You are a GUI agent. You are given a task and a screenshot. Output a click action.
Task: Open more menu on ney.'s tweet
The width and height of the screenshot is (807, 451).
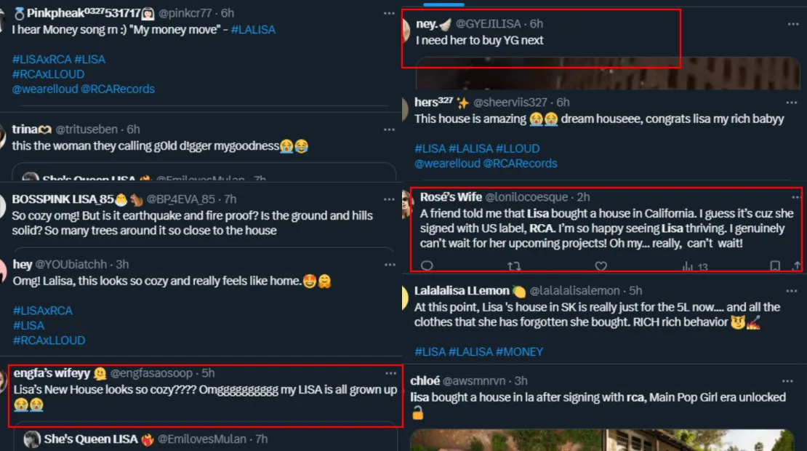tap(793, 24)
